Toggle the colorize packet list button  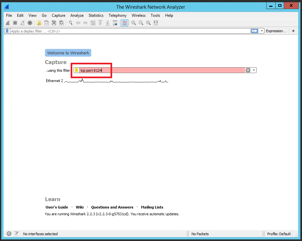[x=125, y=23]
